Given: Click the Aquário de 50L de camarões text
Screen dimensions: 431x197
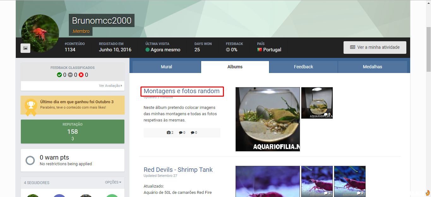Looking at the screenshot, I should pyautogui.click(x=177, y=193).
